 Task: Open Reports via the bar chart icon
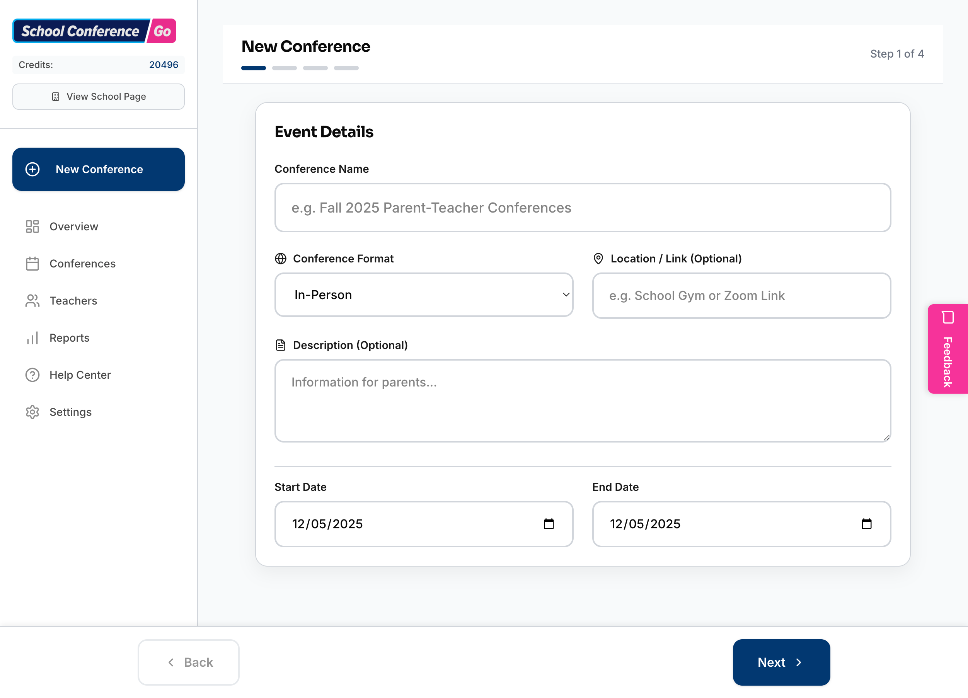(x=32, y=338)
